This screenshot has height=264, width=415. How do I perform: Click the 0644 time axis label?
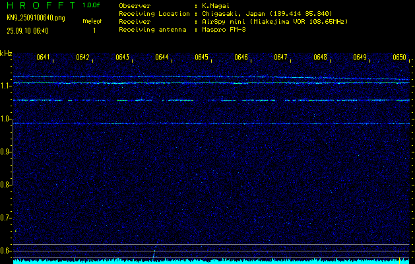point(162,57)
